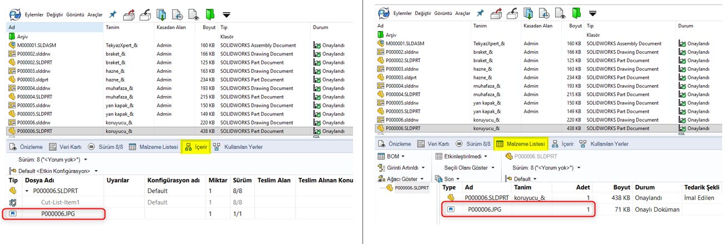Click the green folder icon in right window toolbar
This screenshot has height=244, width=725.
pos(577,13)
